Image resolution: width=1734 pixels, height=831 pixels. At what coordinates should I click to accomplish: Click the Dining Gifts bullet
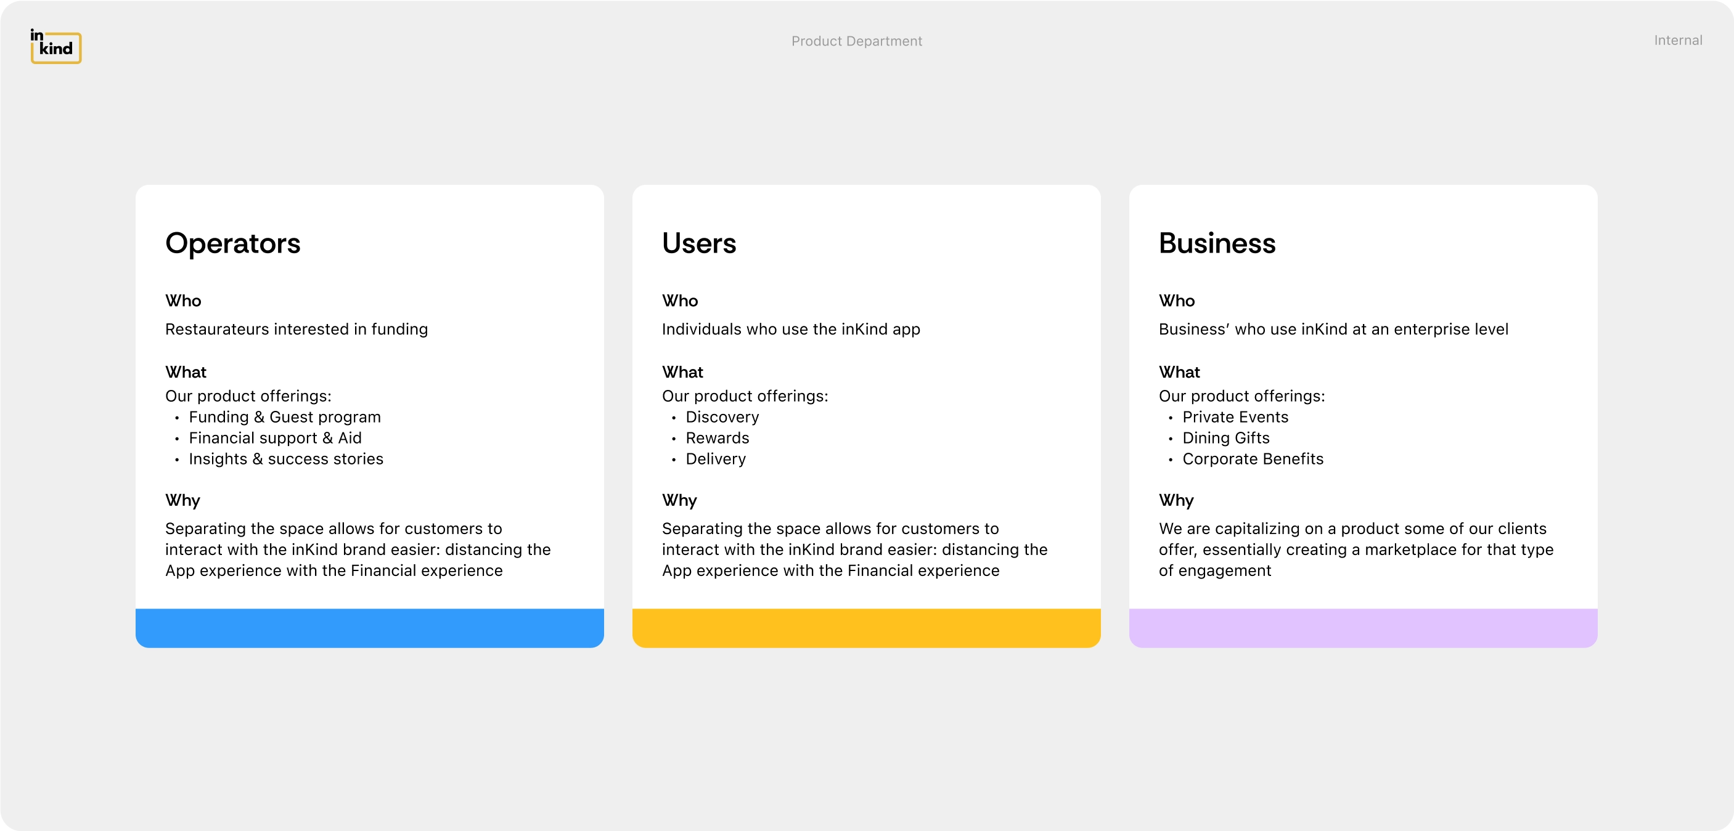[x=1226, y=438]
